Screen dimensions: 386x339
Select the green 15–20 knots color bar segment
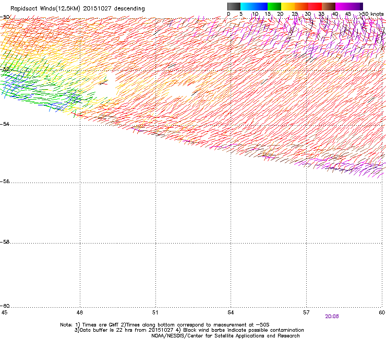pyautogui.click(x=274, y=6)
